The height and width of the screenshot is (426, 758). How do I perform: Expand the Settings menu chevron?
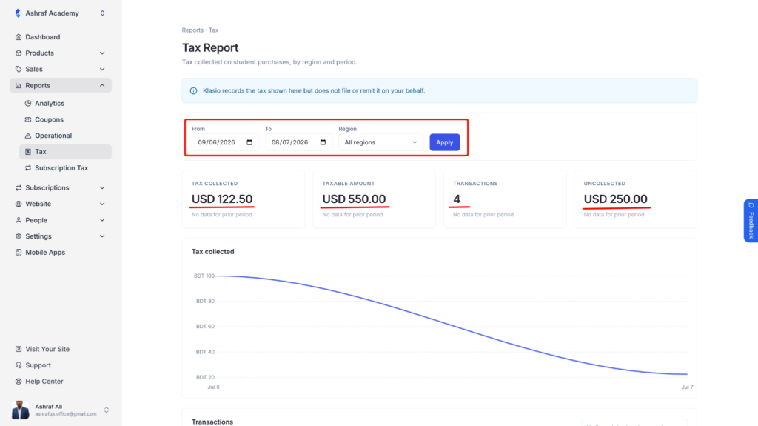(x=102, y=236)
